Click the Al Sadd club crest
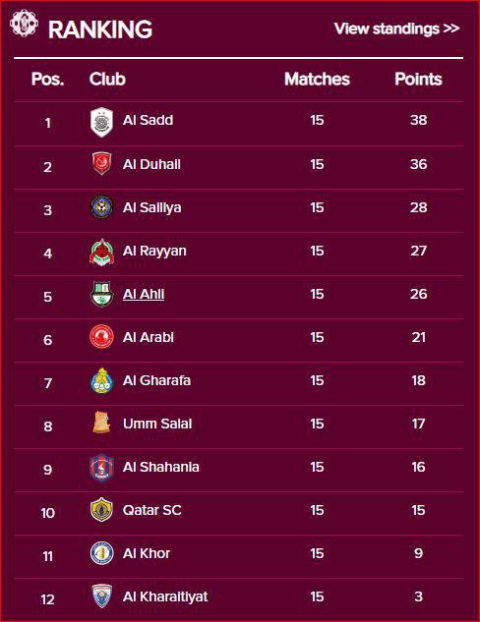This screenshot has width=480, height=622. coord(101,122)
